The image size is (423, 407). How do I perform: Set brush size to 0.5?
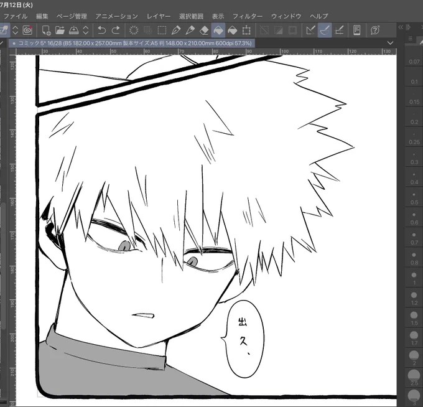414,197
